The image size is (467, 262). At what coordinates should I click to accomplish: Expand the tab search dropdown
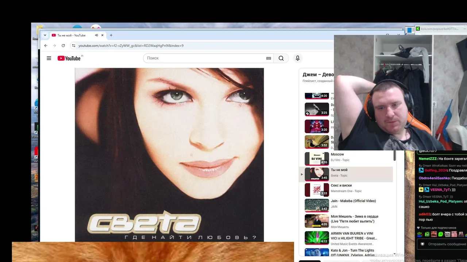click(45, 35)
